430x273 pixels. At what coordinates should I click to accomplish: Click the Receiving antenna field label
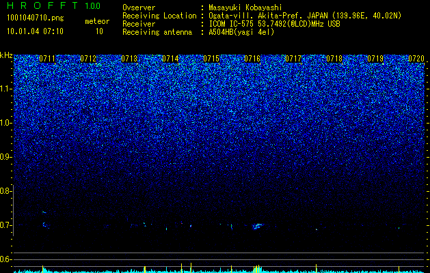pos(157,32)
